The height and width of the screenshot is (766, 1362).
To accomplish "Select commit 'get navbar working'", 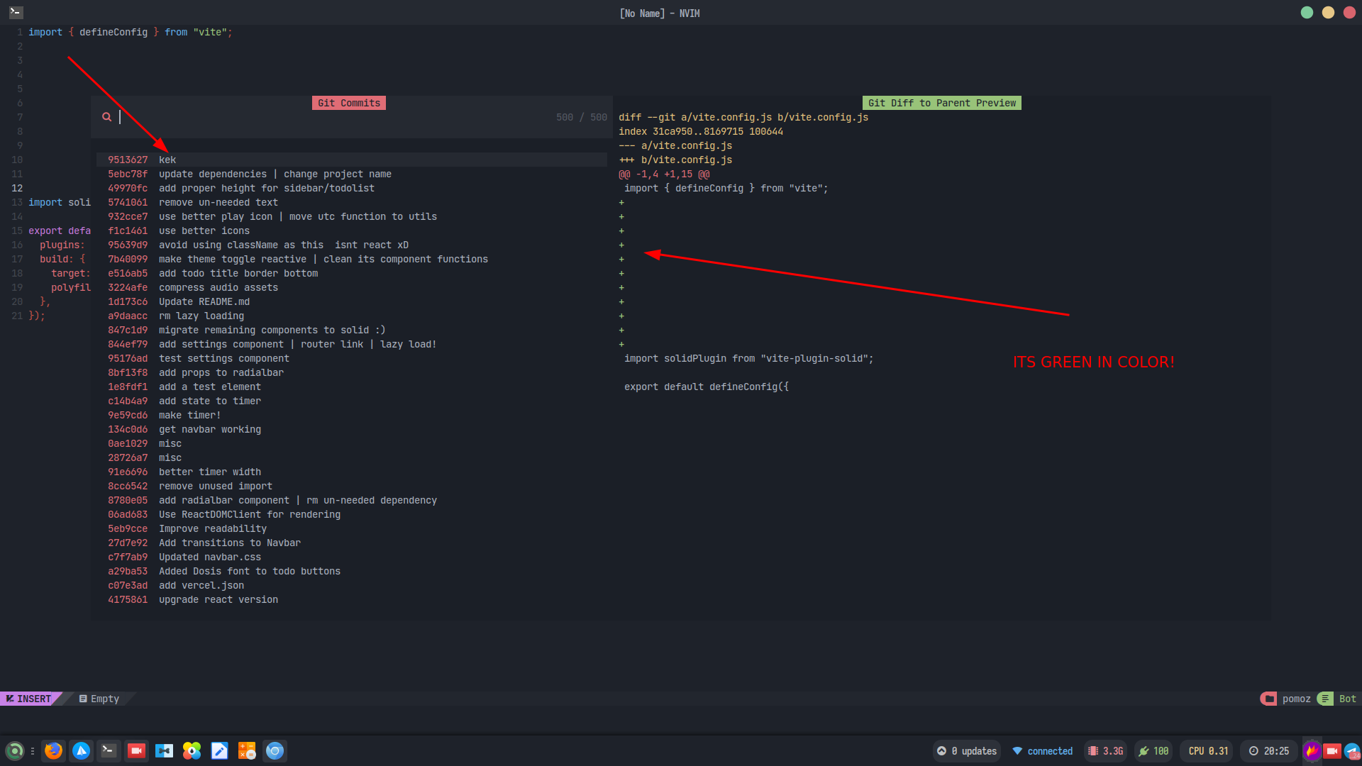I will [x=351, y=429].
